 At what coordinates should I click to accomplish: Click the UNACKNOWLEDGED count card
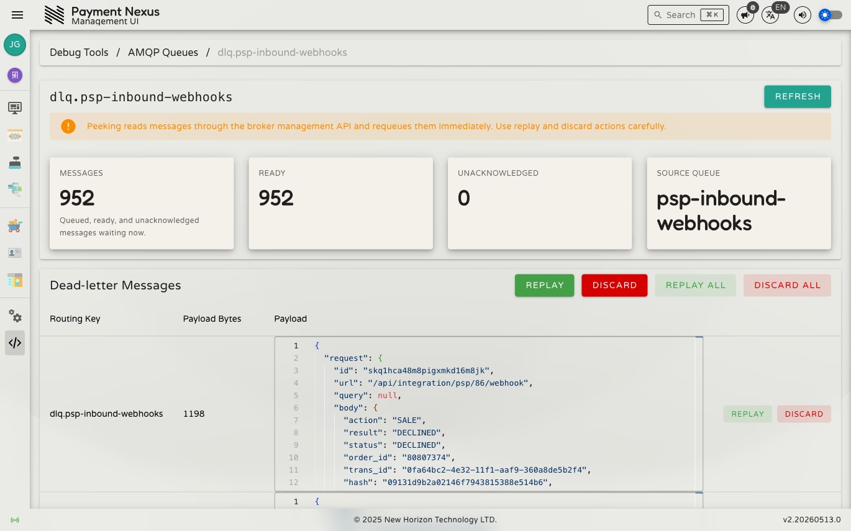click(x=540, y=203)
